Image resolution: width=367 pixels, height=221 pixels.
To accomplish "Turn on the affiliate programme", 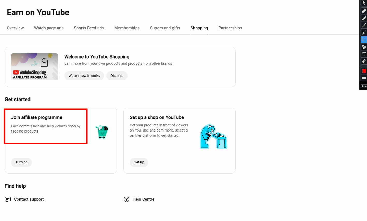I will tap(21, 162).
